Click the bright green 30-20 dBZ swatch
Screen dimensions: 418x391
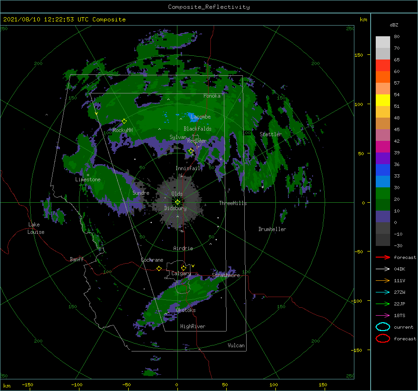point(383,193)
